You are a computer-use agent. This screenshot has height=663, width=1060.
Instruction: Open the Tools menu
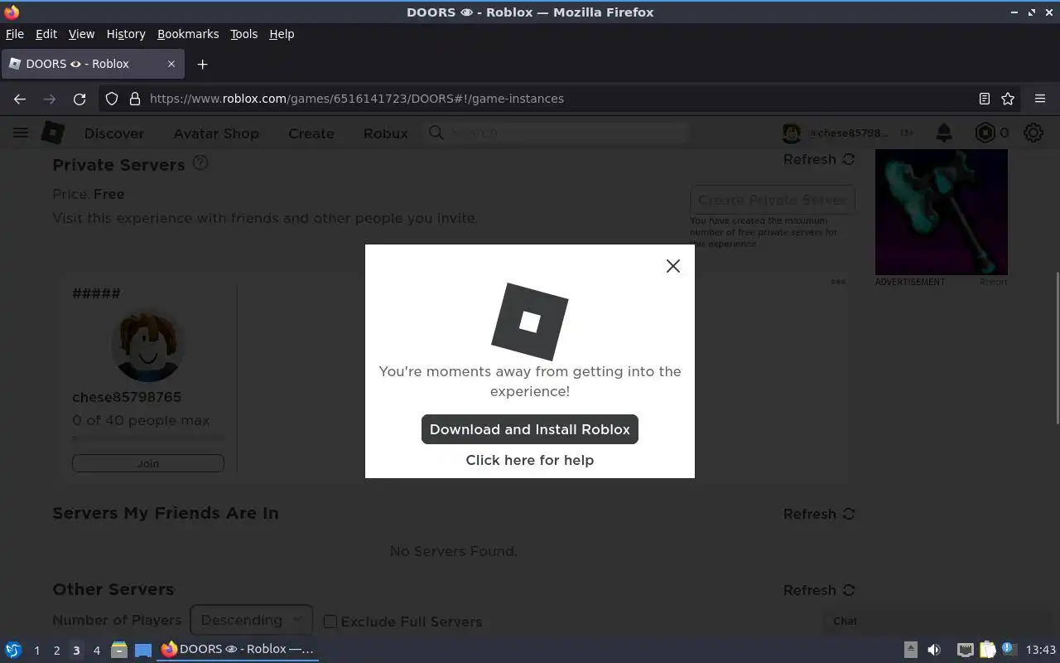pos(243,34)
